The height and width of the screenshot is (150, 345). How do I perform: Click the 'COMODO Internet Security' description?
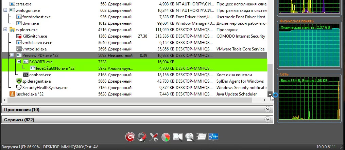[x=241, y=36]
